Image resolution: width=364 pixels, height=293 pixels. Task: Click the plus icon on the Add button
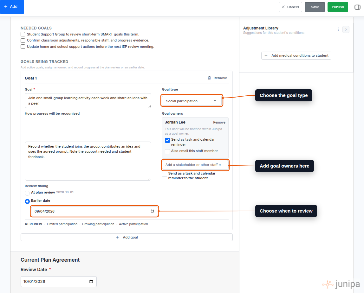6,7
